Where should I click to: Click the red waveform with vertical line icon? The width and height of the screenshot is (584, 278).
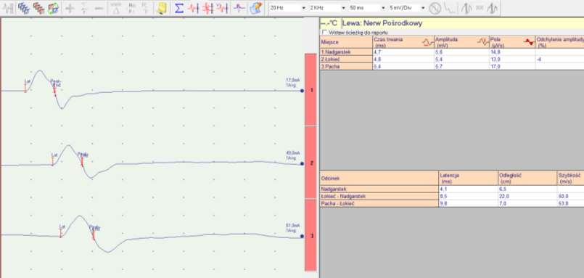(x=194, y=8)
